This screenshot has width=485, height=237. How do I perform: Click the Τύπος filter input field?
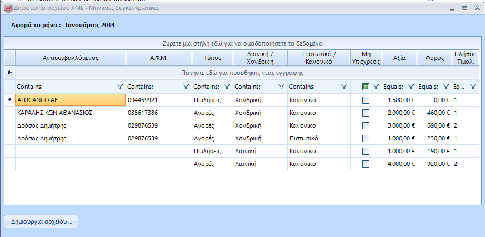[x=207, y=87]
